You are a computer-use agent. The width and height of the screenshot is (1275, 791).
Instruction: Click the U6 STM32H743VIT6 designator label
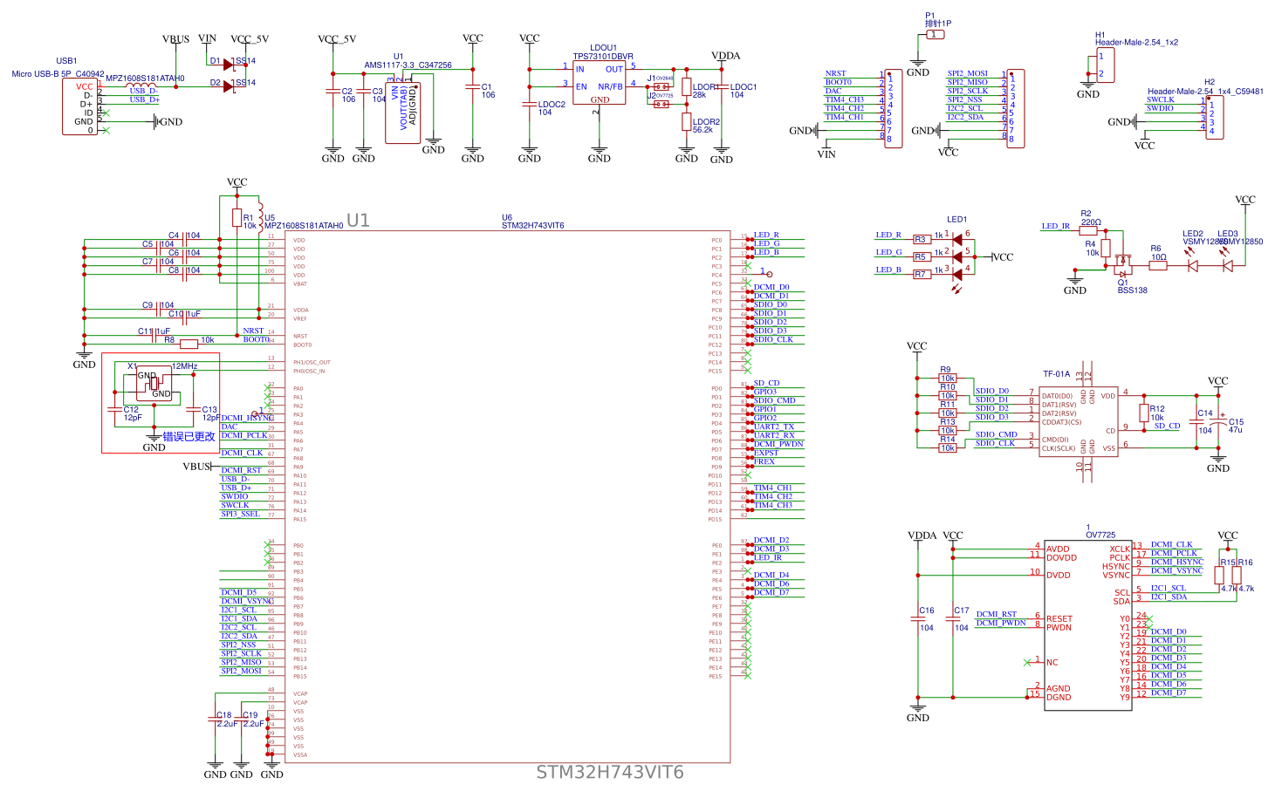pyautogui.click(x=532, y=222)
